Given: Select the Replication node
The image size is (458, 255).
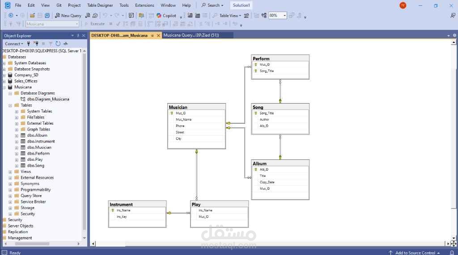Looking at the screenshot, I should 18,232.
